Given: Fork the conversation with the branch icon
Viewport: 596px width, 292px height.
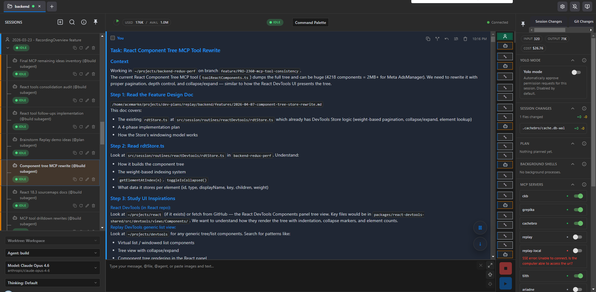Looking at the screenshot, I should coord(437,39).
